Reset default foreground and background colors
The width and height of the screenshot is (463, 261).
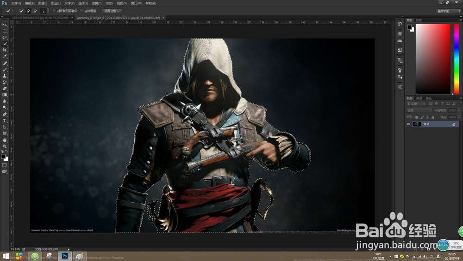[x=3, y=152]
